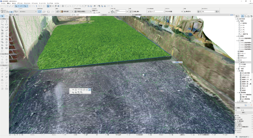Screen dimensions: 253x138
Task: Open the ドキュメント menu
Action: coord(27,3)
